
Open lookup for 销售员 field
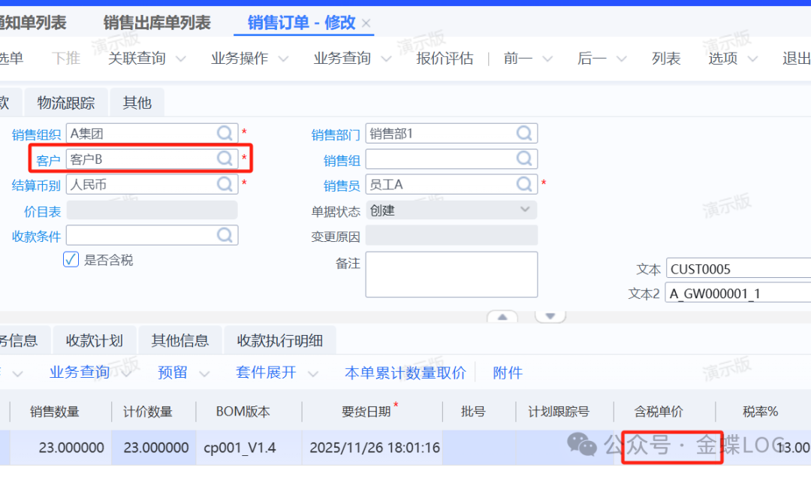[524, 184]
